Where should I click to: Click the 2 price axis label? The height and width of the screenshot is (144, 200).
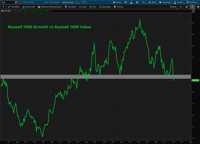tap(192, 69)
